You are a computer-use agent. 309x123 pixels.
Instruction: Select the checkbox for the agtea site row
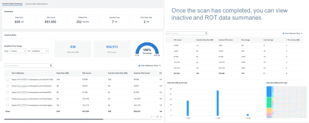7,105
